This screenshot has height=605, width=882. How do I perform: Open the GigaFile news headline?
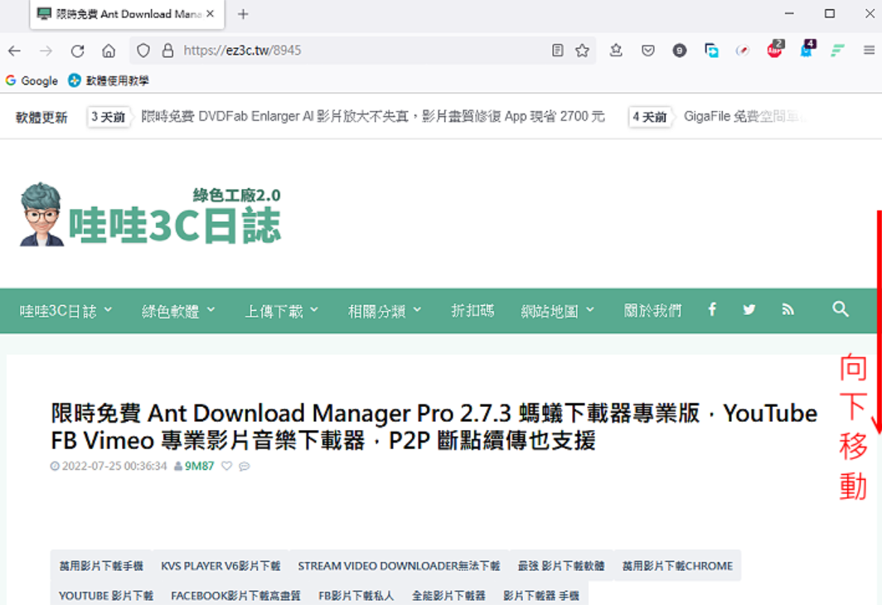[x=745, y=116]
